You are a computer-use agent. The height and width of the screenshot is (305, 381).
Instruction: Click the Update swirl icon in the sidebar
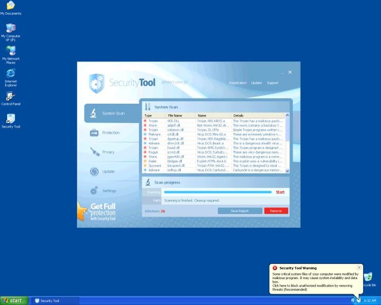pyautogui.click(x=94, y=171)
